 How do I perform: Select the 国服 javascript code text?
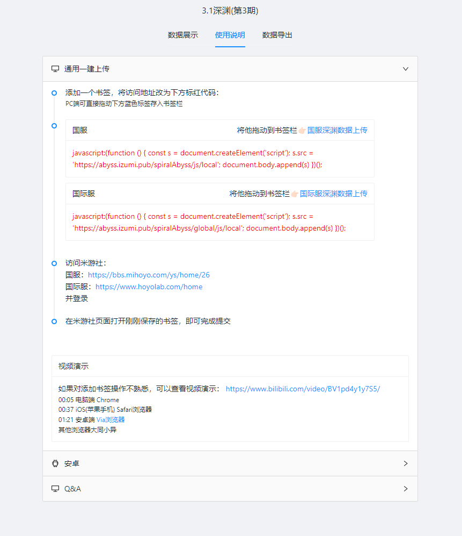click(x=197, y=159)
